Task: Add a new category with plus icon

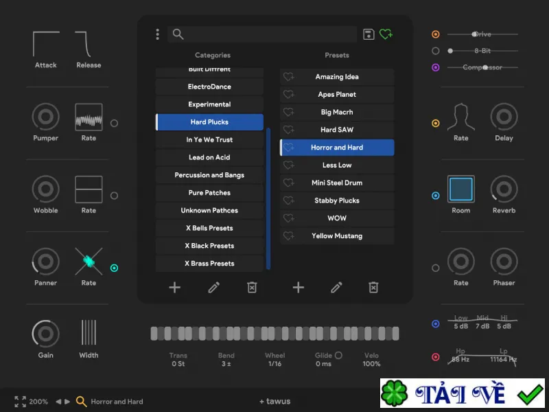Action: coord(175,288)
